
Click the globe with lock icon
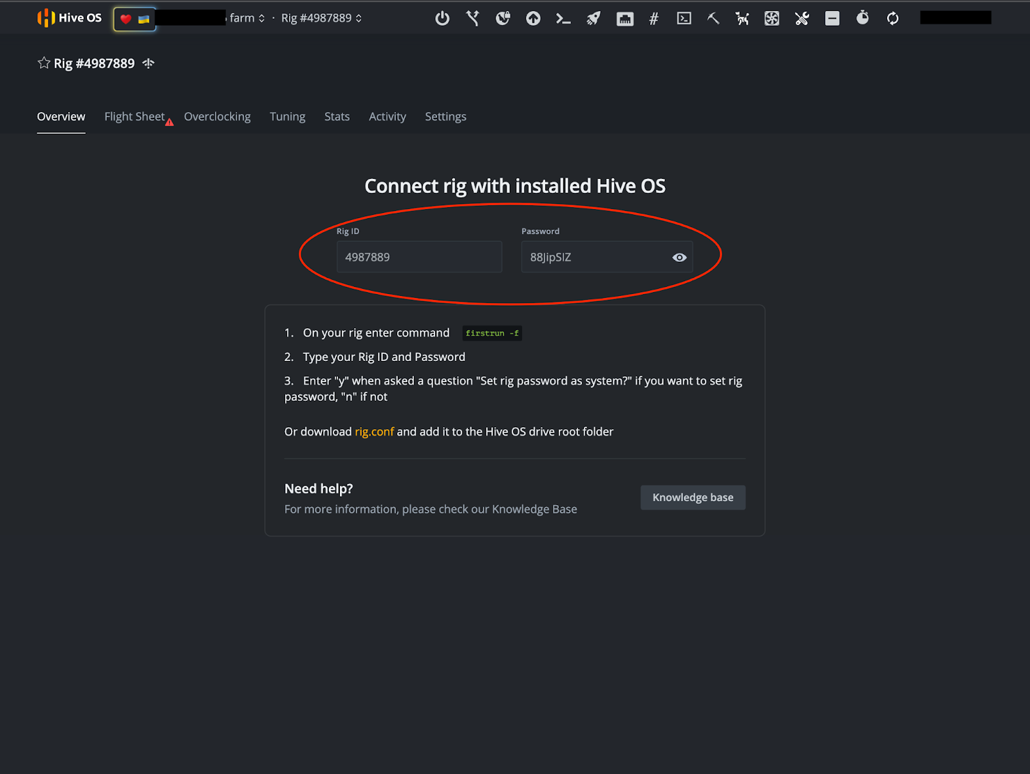503,18
